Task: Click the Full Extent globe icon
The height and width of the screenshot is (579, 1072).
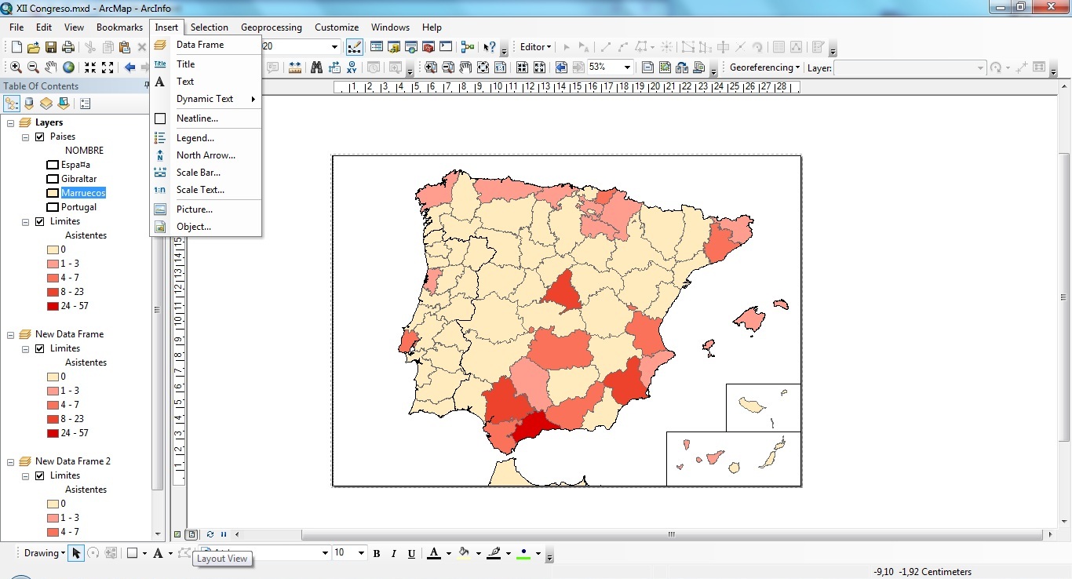Action: click(67, 67)
